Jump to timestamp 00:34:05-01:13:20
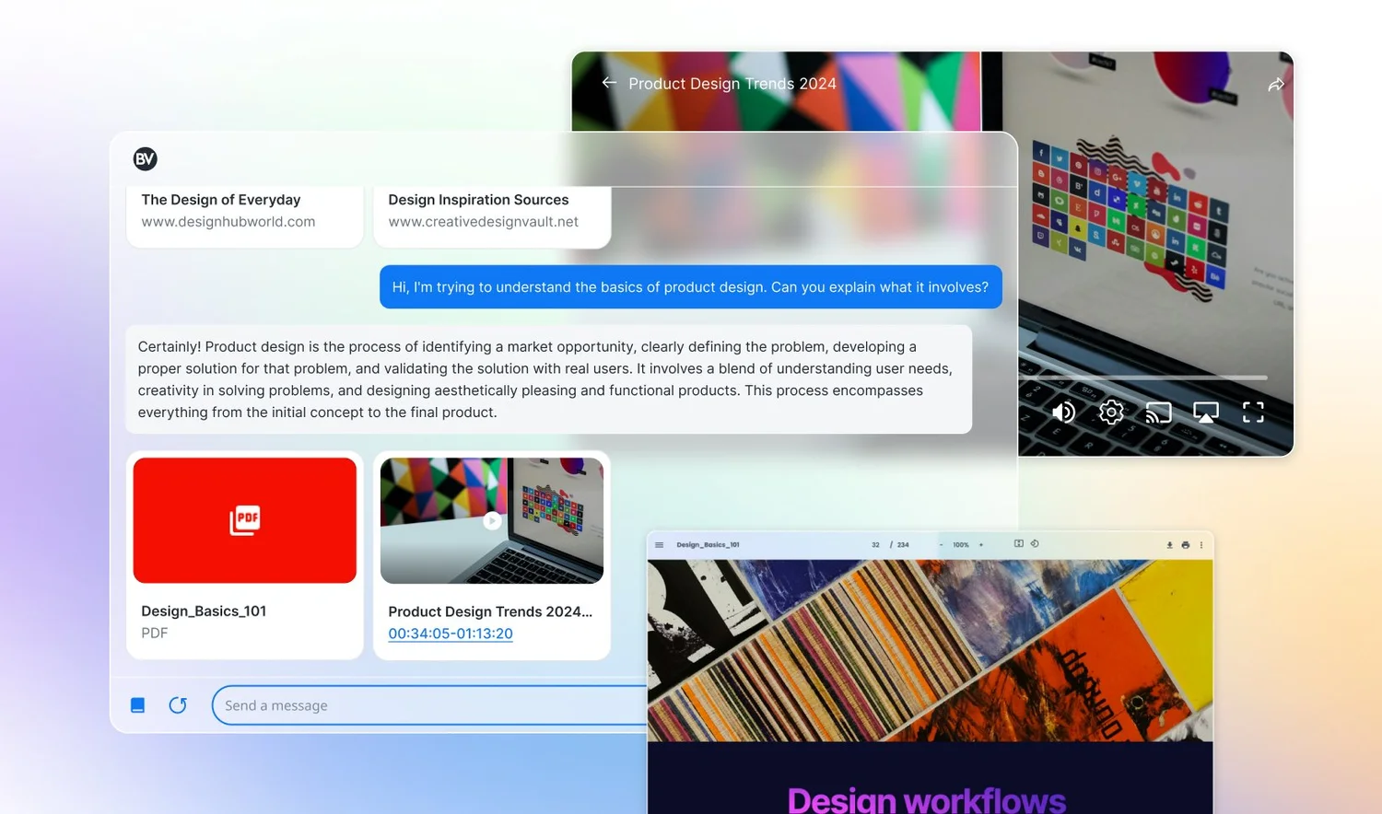Screen dimensions: 1382x814 (x=451, y=634)
